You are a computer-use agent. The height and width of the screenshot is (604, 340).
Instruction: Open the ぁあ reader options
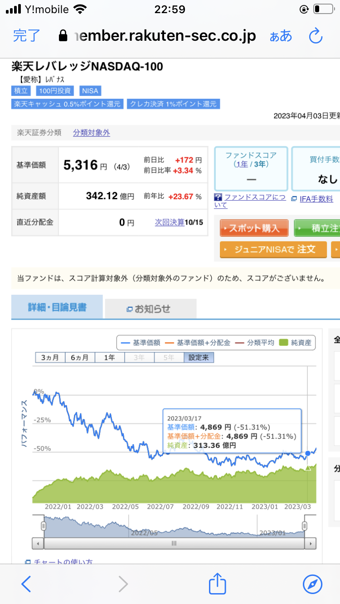(x=281, y=36)
